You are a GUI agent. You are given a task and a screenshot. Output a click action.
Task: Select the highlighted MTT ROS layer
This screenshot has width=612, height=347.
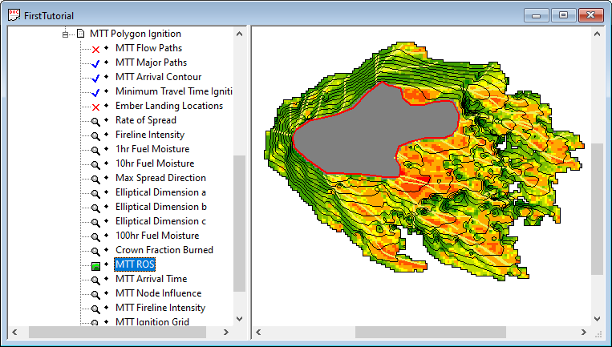tap(135, 264)
